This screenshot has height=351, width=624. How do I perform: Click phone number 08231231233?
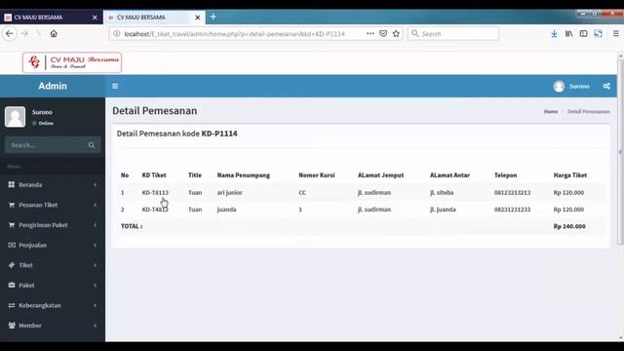coord(512,210)
